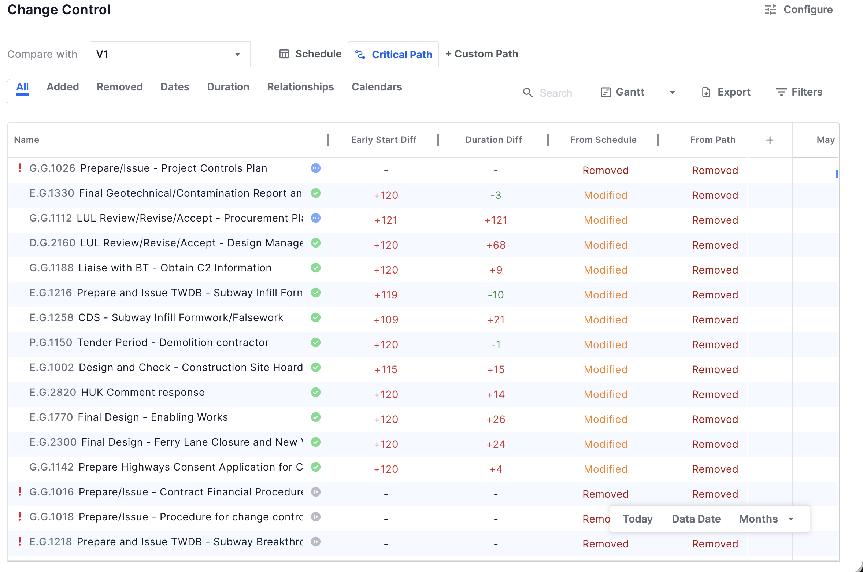
Task: Open the Compare with V1 dropdown
Action: pyautogui.click(x=170, y=54)
